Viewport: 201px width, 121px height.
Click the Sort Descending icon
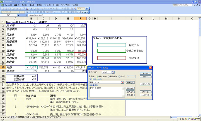point(68,9)
